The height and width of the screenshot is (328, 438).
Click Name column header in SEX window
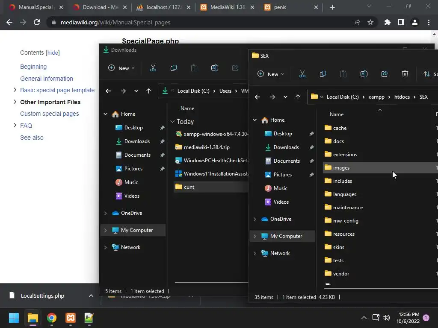pyautogui.click(x=336, y=114)
